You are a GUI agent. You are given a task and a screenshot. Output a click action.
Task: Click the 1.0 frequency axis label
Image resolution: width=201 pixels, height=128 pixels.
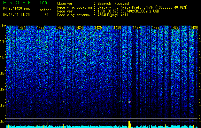pyautogui.click(x=3, y=58)
